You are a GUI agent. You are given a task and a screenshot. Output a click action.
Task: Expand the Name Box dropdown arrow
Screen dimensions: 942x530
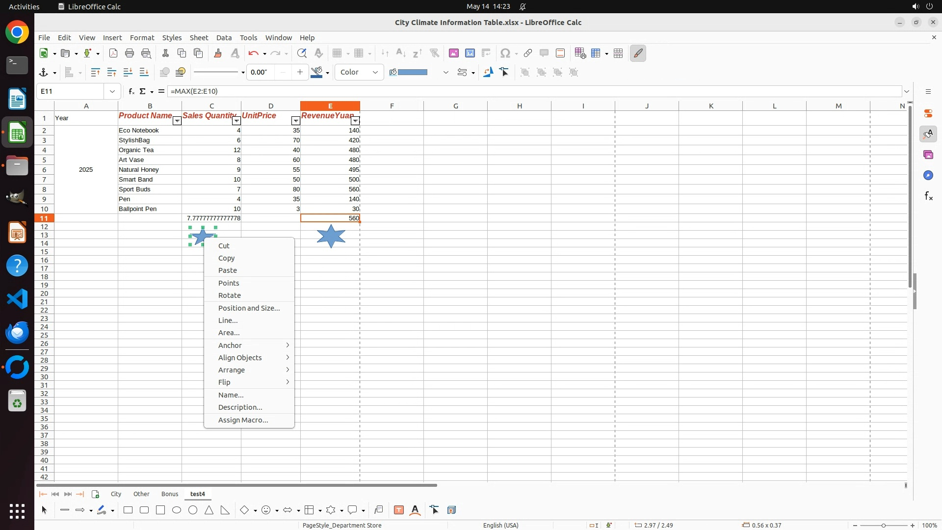112,91
